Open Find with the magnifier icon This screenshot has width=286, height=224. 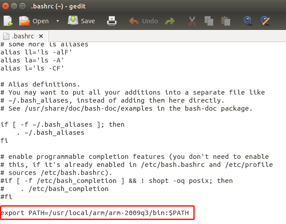pyautogui.click(x=248, y=21)
